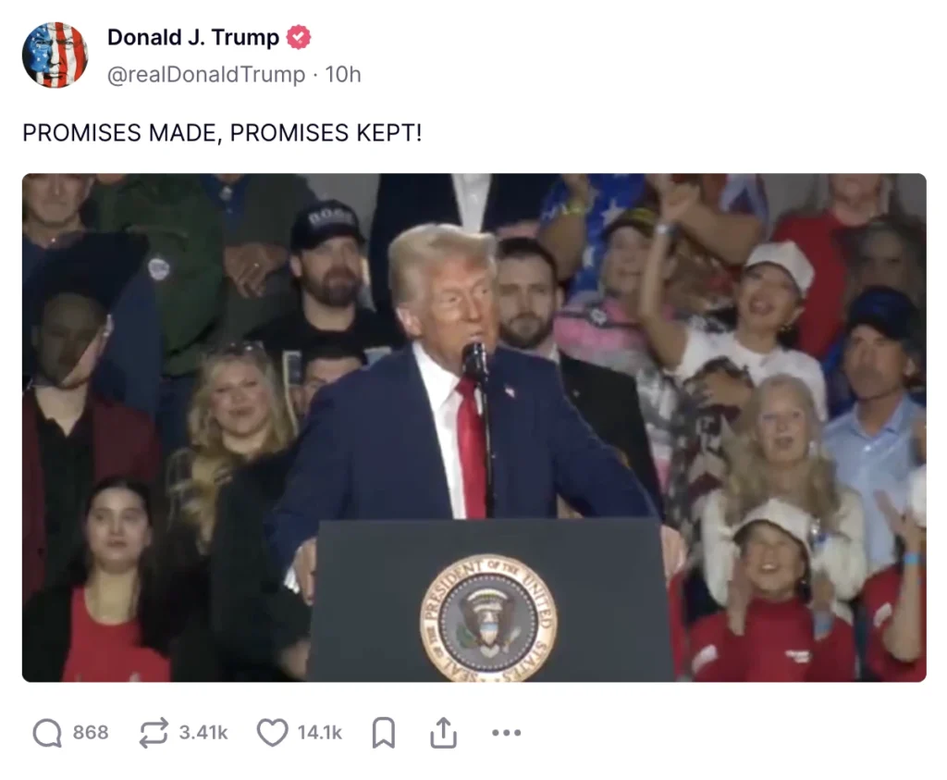Viewport: 947px width, 780px height.
Task: Play the rally video thumbnail
Action: pos(474,427)
